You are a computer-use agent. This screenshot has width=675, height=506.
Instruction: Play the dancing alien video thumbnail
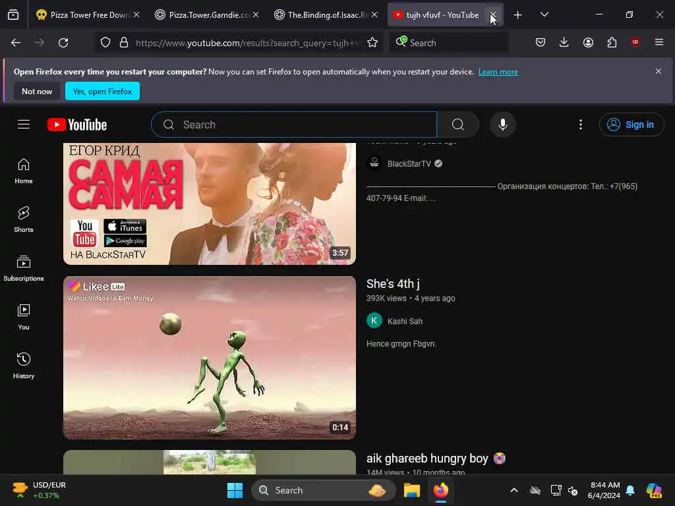tap(210, 358)
